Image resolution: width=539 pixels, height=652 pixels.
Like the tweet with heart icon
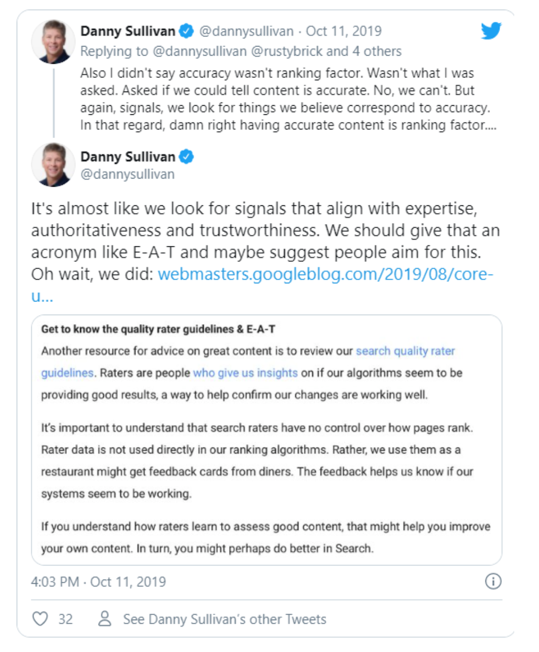40,619
